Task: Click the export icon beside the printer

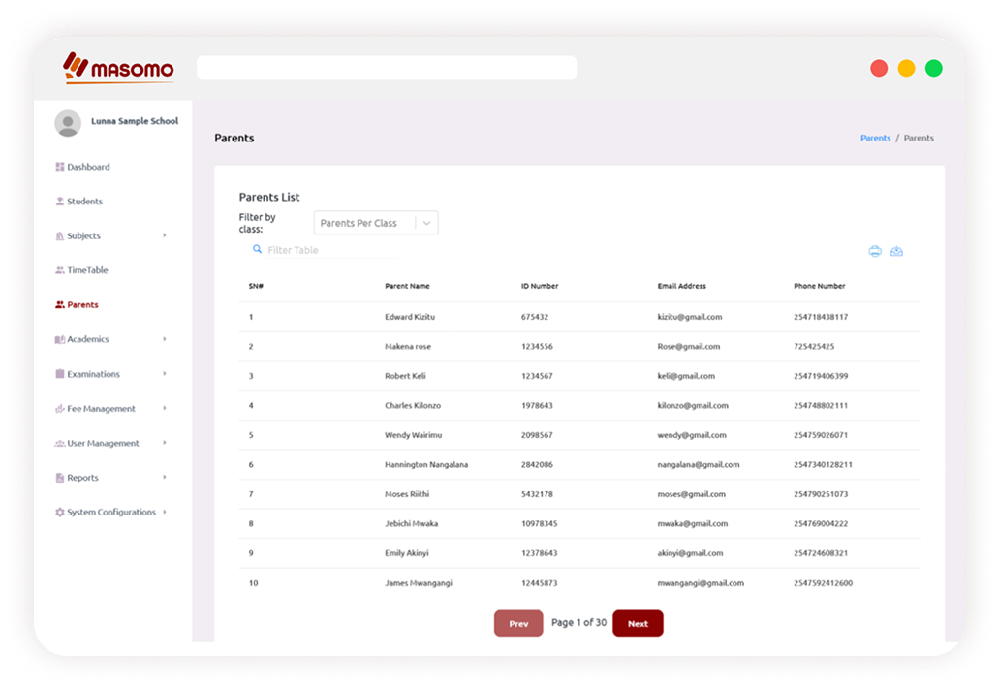Action: click(x=896, y=252)
